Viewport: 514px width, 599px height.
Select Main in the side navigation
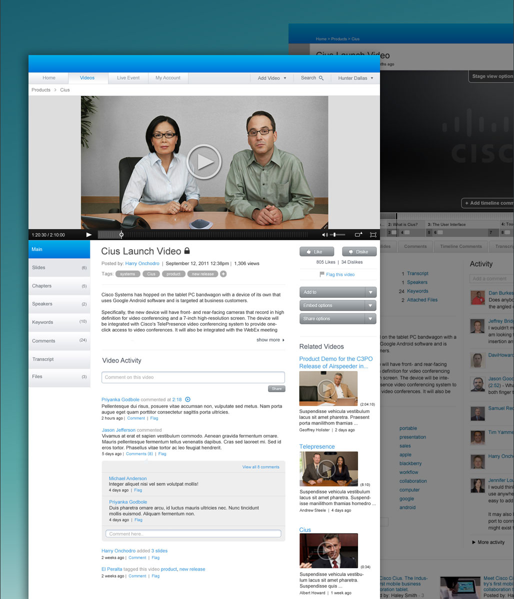(x=59, y=249)
